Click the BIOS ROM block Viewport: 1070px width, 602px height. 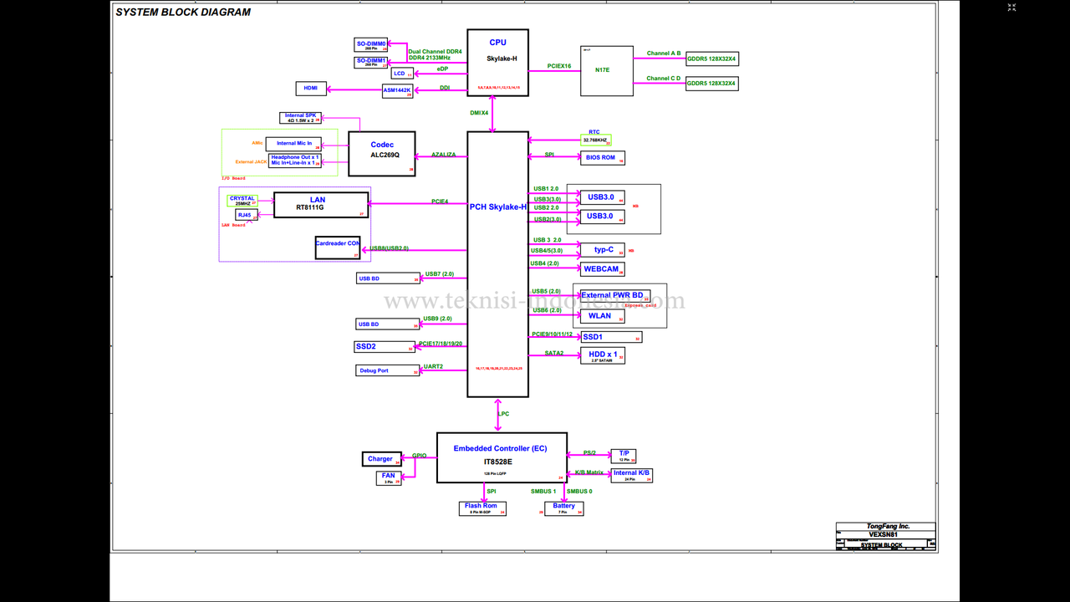tap(603, 158)
